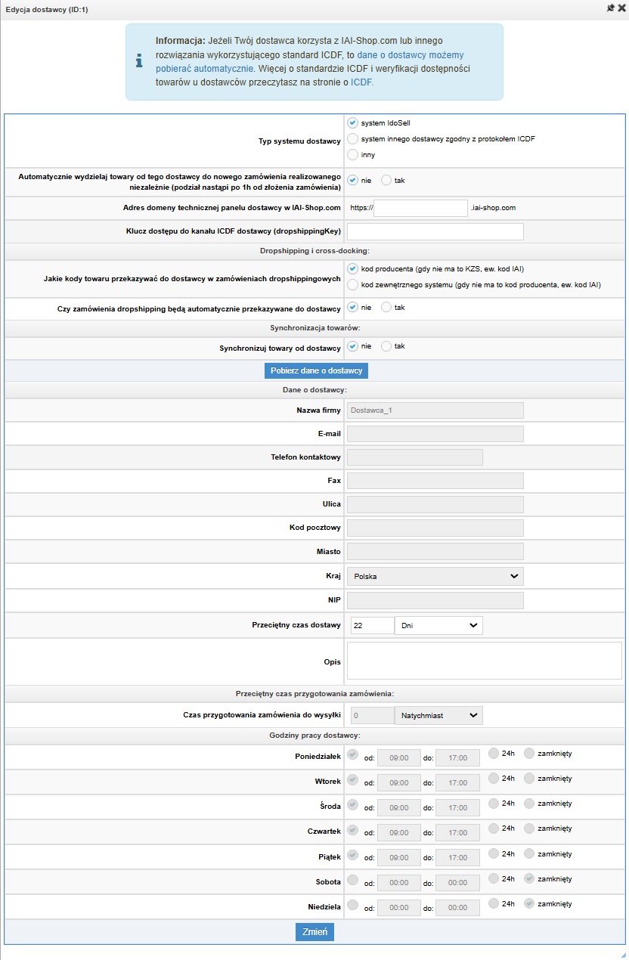The height and width of the screenshot is (960, 629).
Task: Set 'Automatycznie wydzielaj towary' to tak
Action: click(386, 181)
